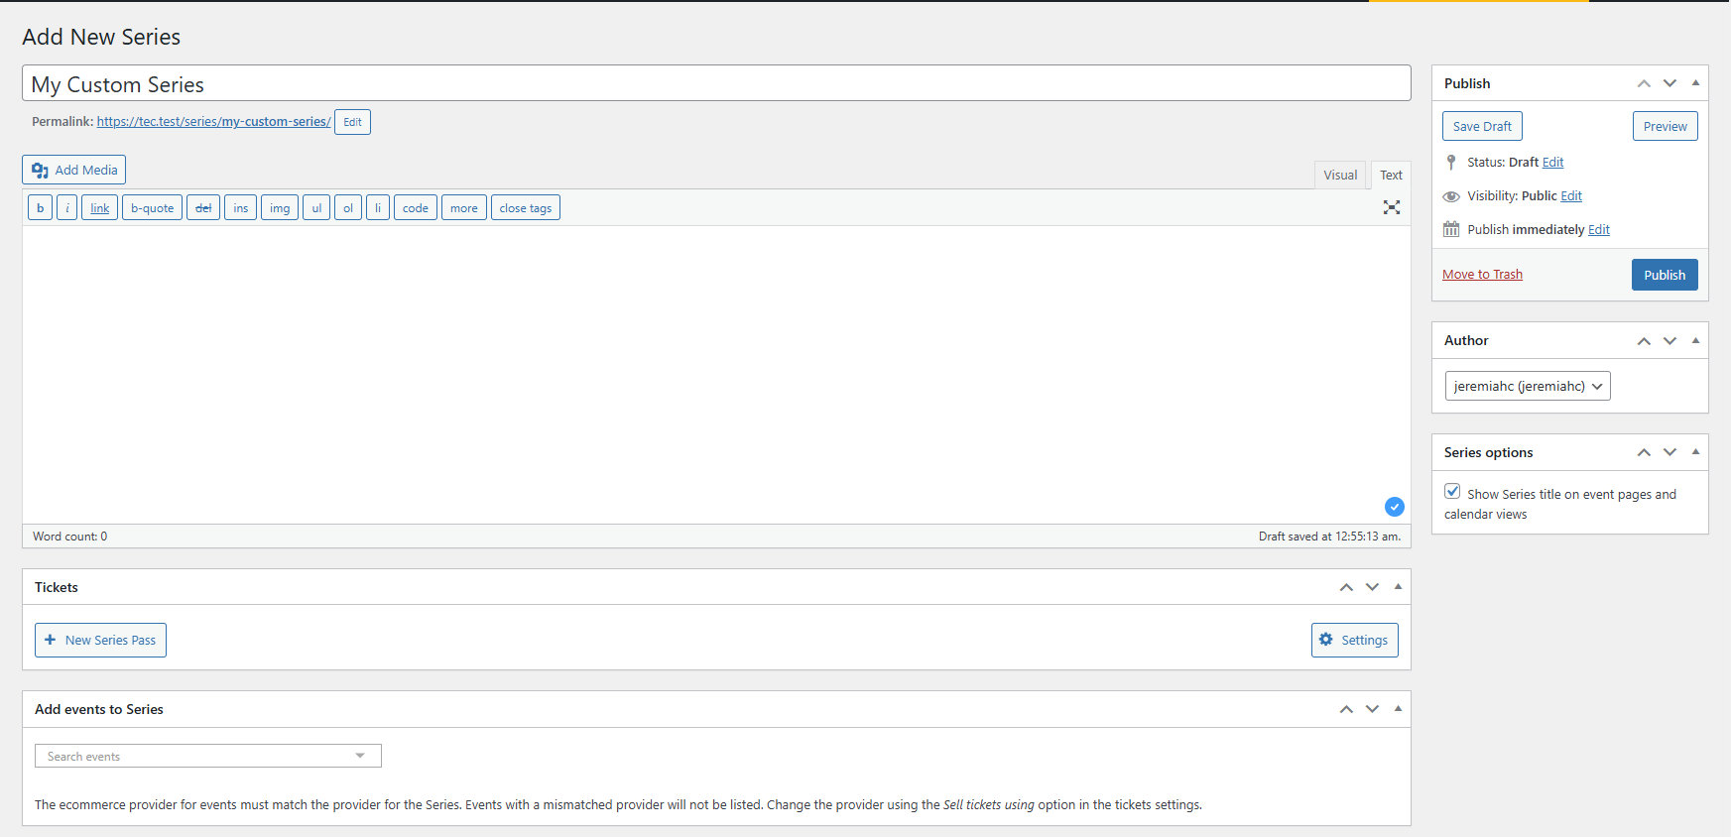Click the blue checkmark icon in editor
The image size is (1731, 837).
pos(1394,507)
